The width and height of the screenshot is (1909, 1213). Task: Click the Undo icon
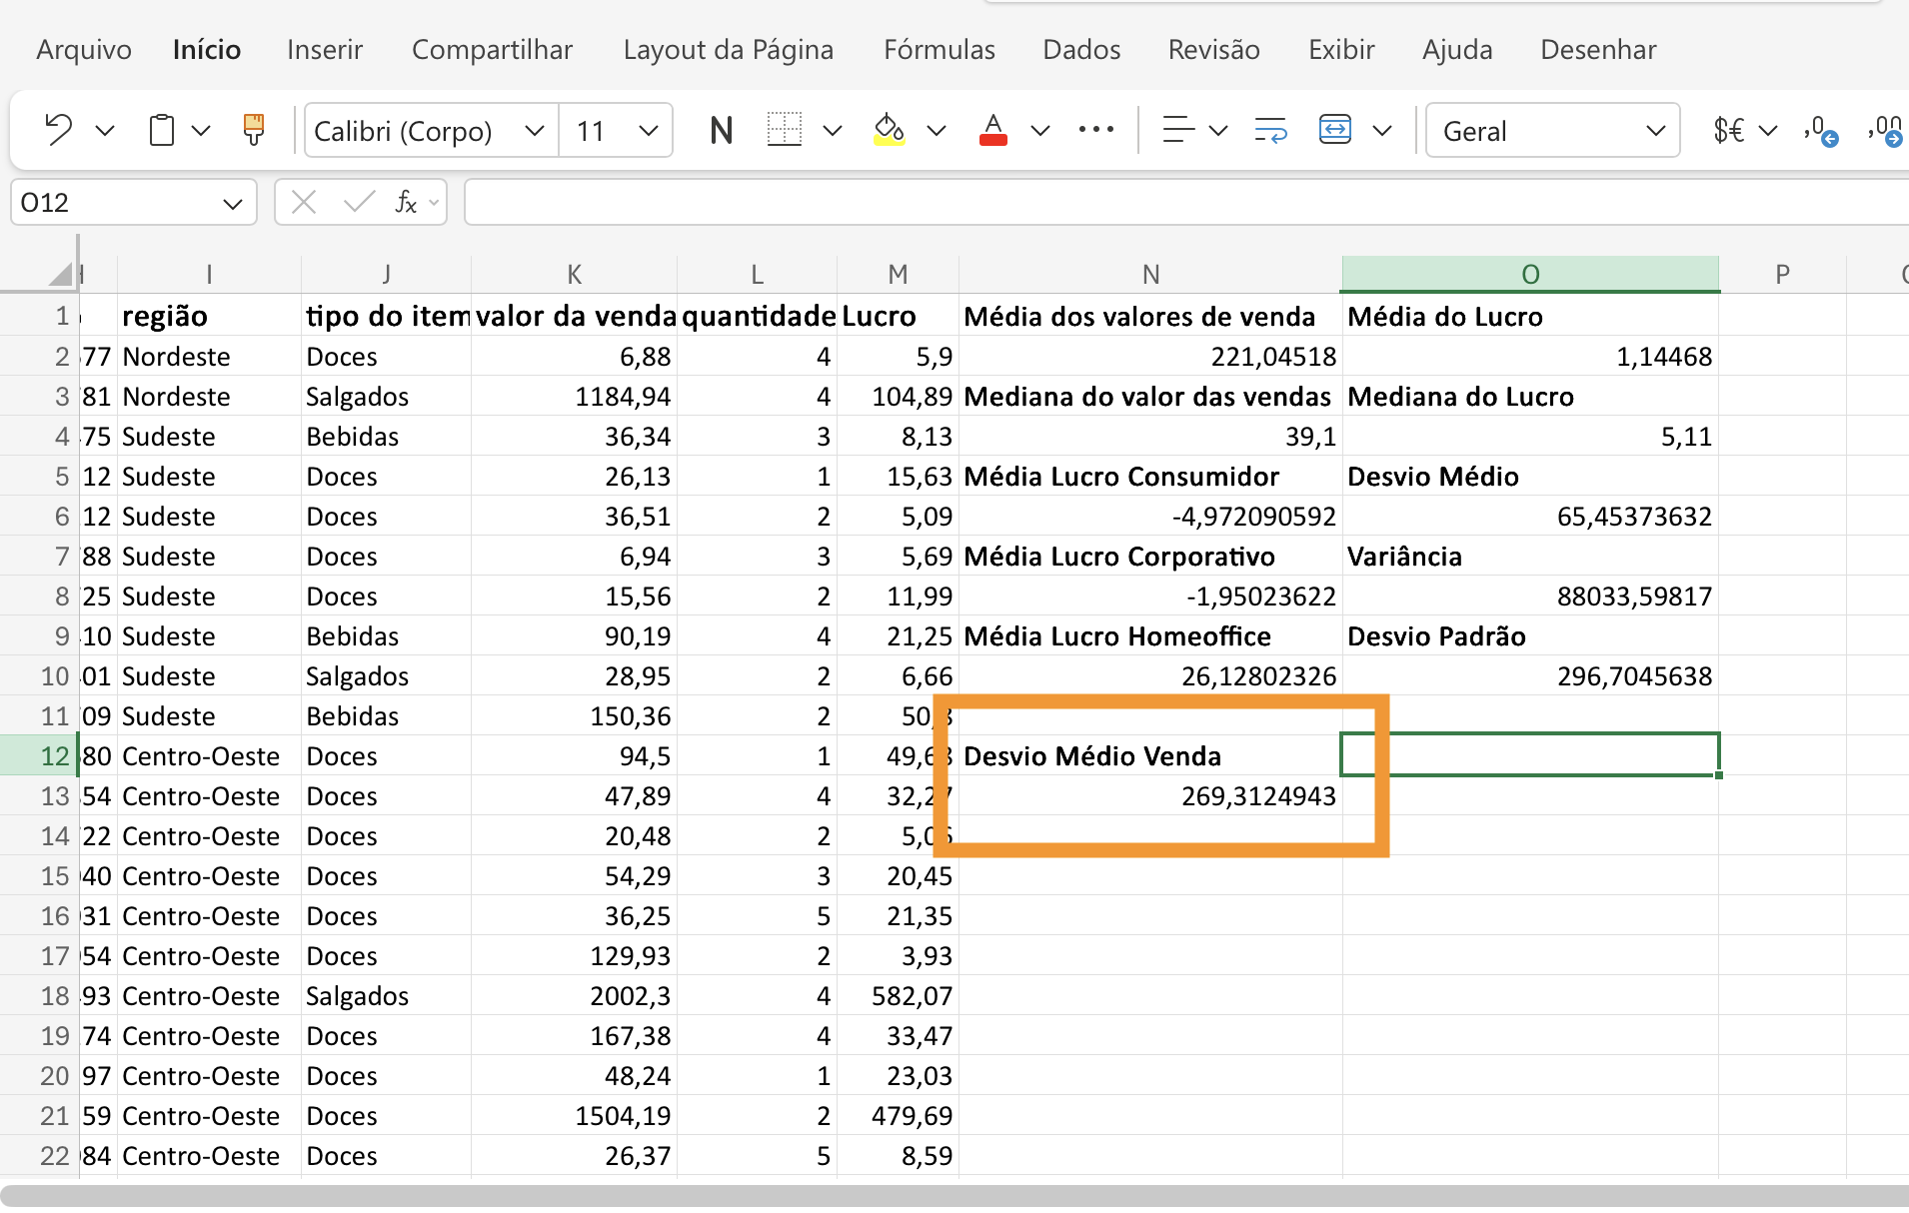tap(58, 130)
